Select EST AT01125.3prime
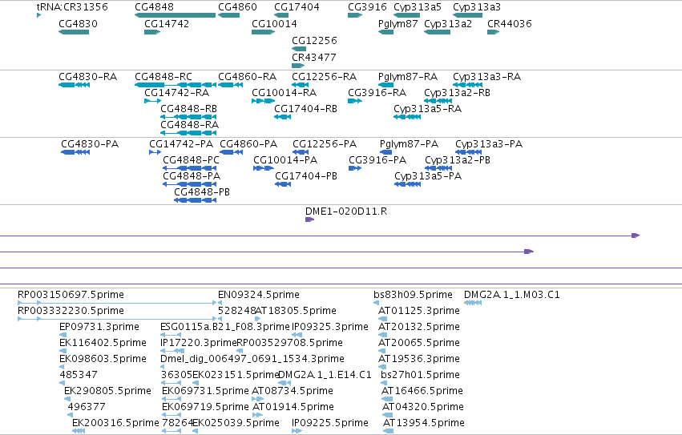 [419, 311]
